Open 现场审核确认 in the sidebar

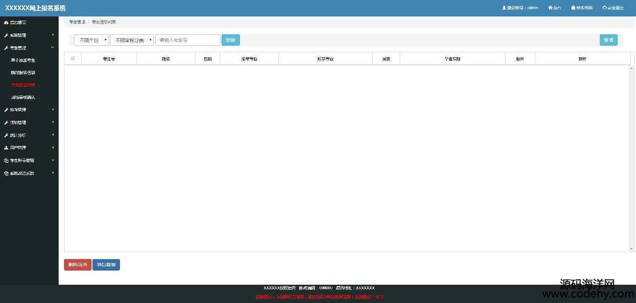pos(23,97)
